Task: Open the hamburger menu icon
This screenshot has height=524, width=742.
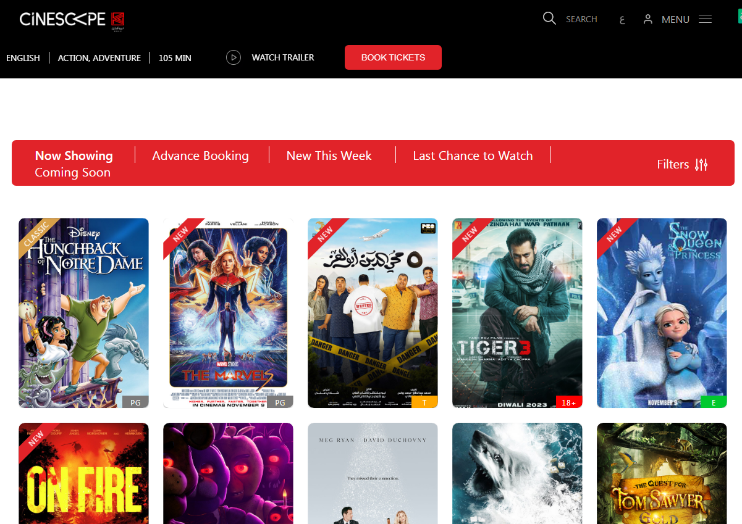Action: (x=705, y=19)
